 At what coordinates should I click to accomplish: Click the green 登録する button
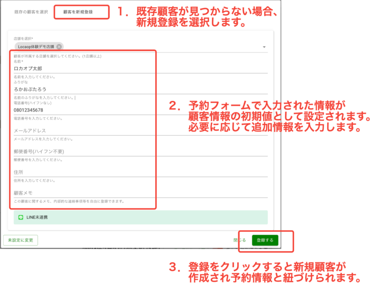(x=265, y=240)
